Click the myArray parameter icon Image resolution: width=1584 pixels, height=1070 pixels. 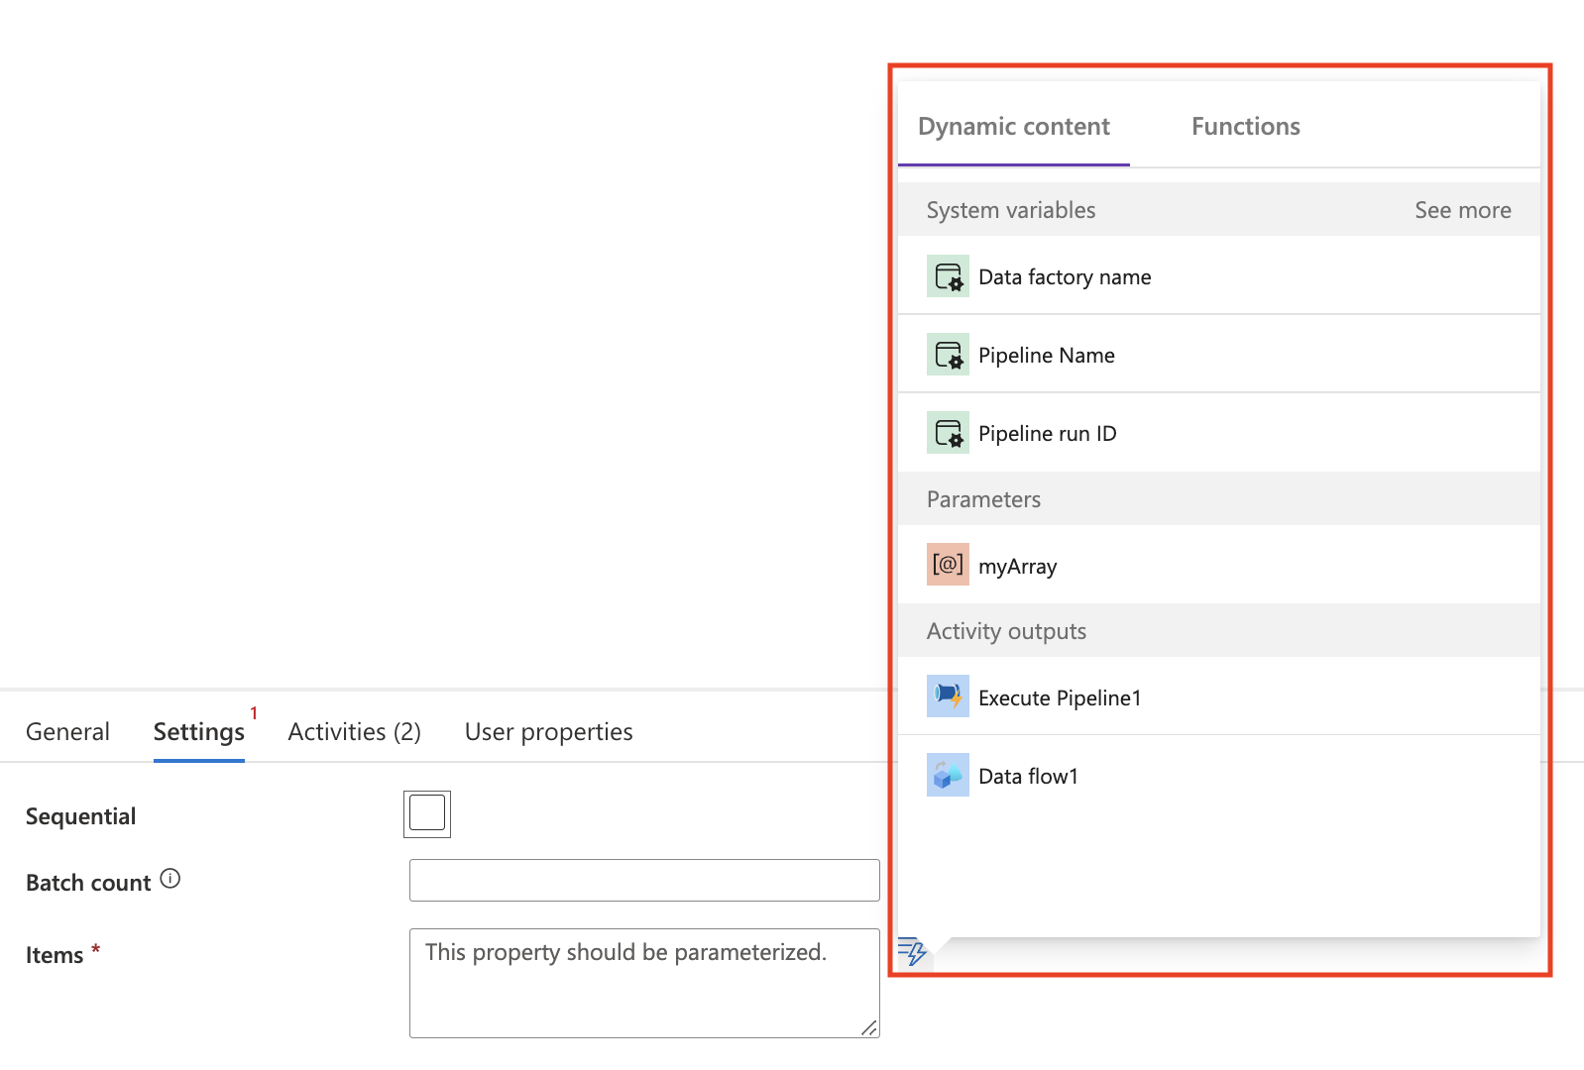948,565
